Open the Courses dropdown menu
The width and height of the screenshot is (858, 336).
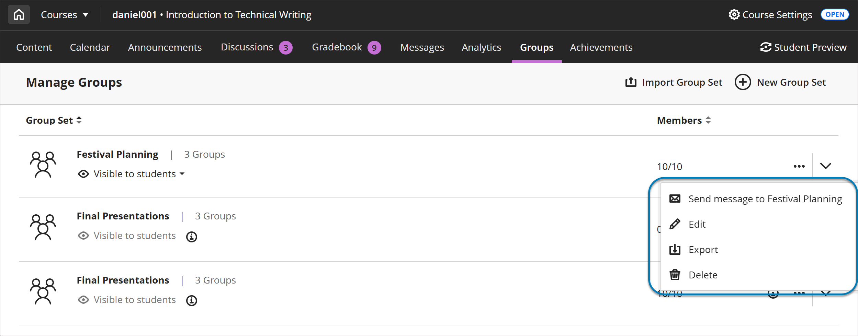[65, 14]
